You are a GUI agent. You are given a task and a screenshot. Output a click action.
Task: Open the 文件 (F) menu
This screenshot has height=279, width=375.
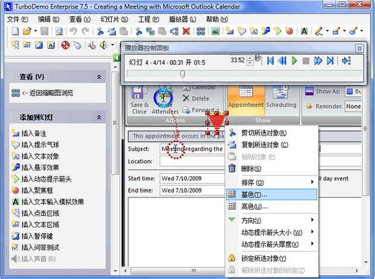point(17,19)
